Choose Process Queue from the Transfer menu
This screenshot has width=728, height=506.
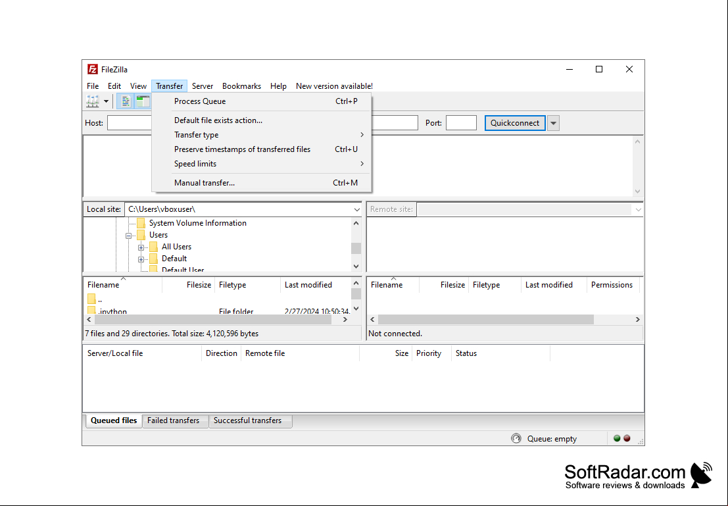262,101
